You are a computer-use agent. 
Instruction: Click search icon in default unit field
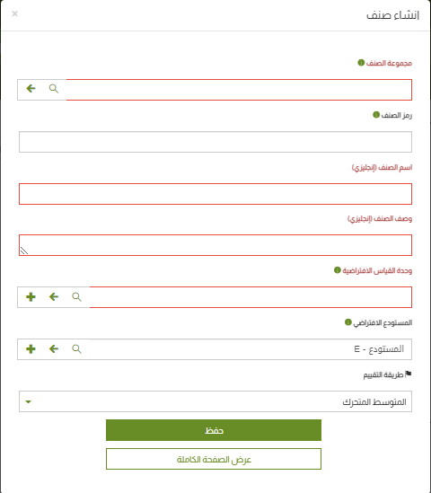tap(76, 297)
